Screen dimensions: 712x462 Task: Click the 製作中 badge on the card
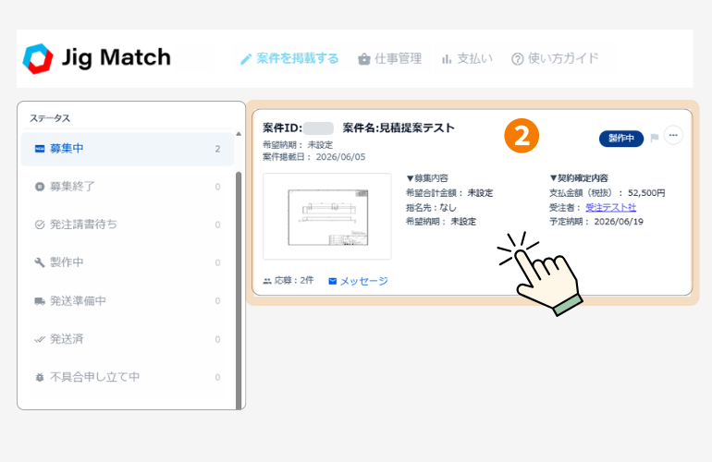621,139
